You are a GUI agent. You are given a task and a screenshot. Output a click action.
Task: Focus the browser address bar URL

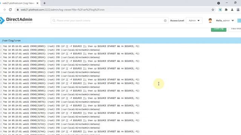(63, 10)
